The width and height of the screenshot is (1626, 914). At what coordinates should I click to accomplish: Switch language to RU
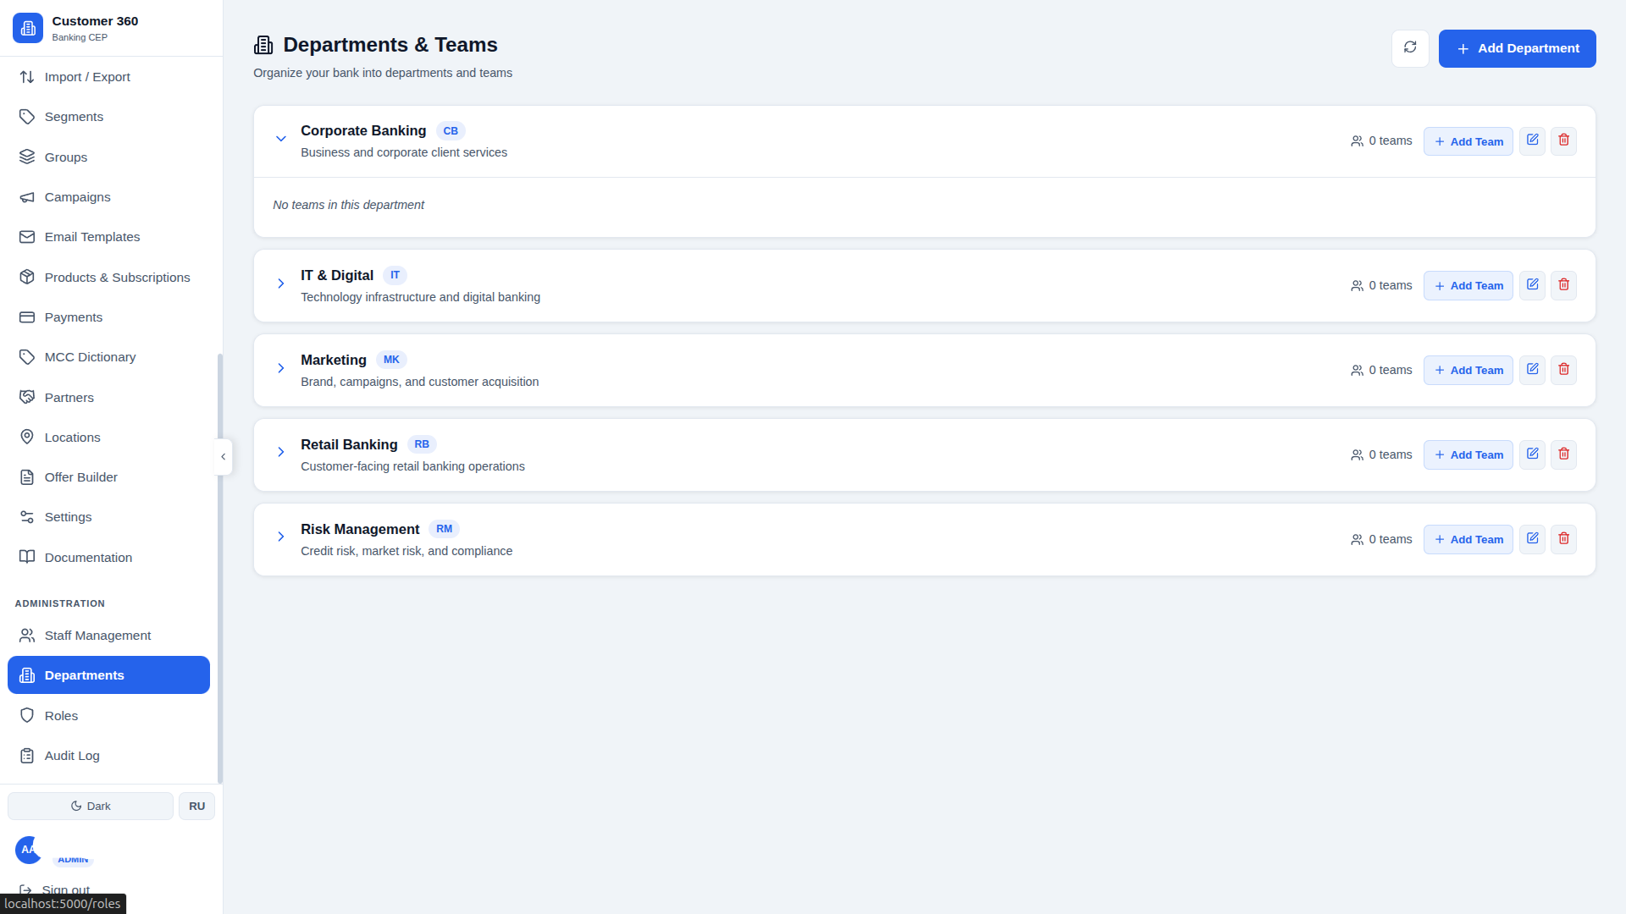[196, 806]
